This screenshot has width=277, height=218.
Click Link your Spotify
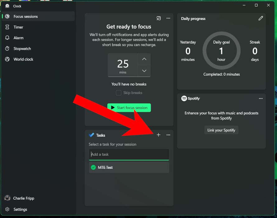[221, 130]
